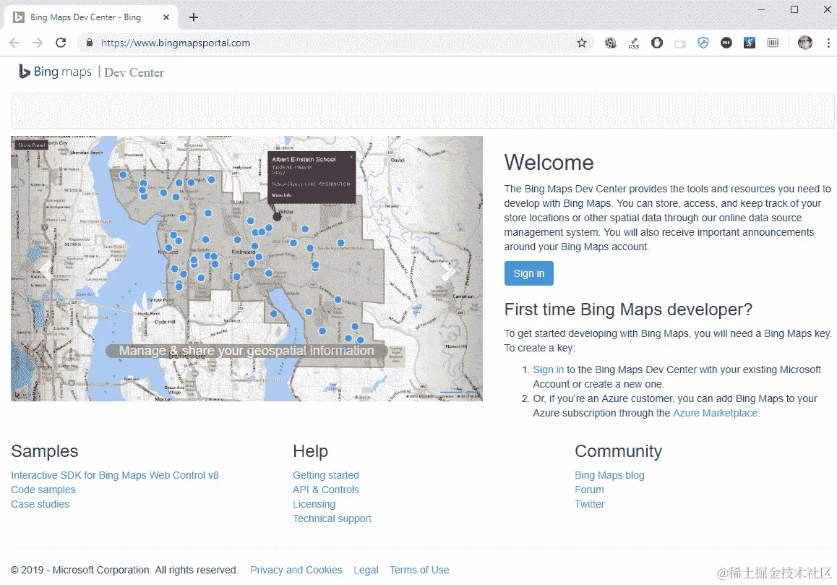837x585 pixels.
Task: Click the Bing maps logo
Action: coord(55,72)
